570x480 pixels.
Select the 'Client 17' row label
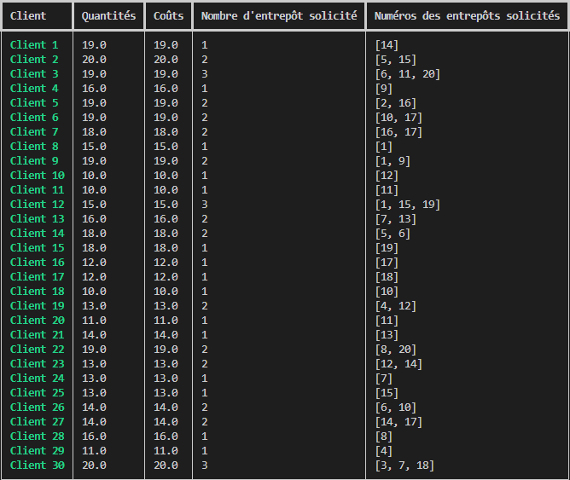point(37,277)
